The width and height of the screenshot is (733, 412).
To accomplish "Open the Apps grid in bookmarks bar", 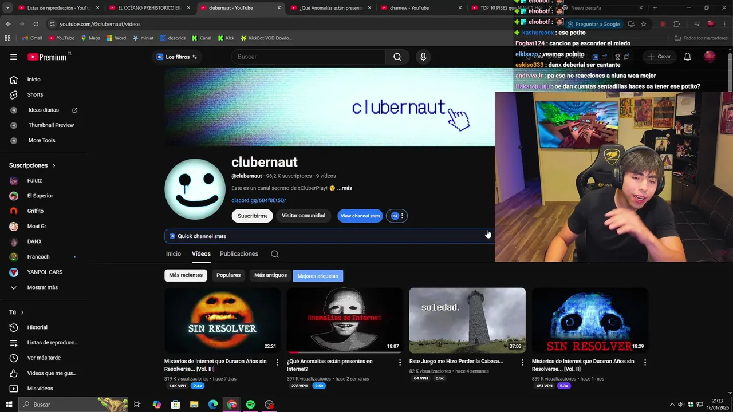I will pos(7,38).
